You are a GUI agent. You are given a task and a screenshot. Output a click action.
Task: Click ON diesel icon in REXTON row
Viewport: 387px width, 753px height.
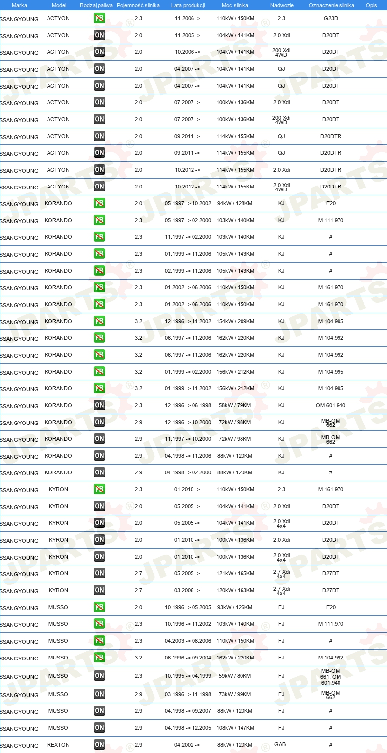point(99,745)
